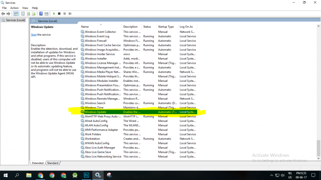
Task: Switch to the Extended tab
Action: tap(38, 163)
